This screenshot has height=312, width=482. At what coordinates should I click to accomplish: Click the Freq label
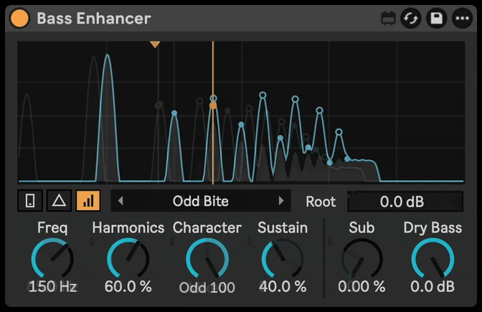click(52, 228)
